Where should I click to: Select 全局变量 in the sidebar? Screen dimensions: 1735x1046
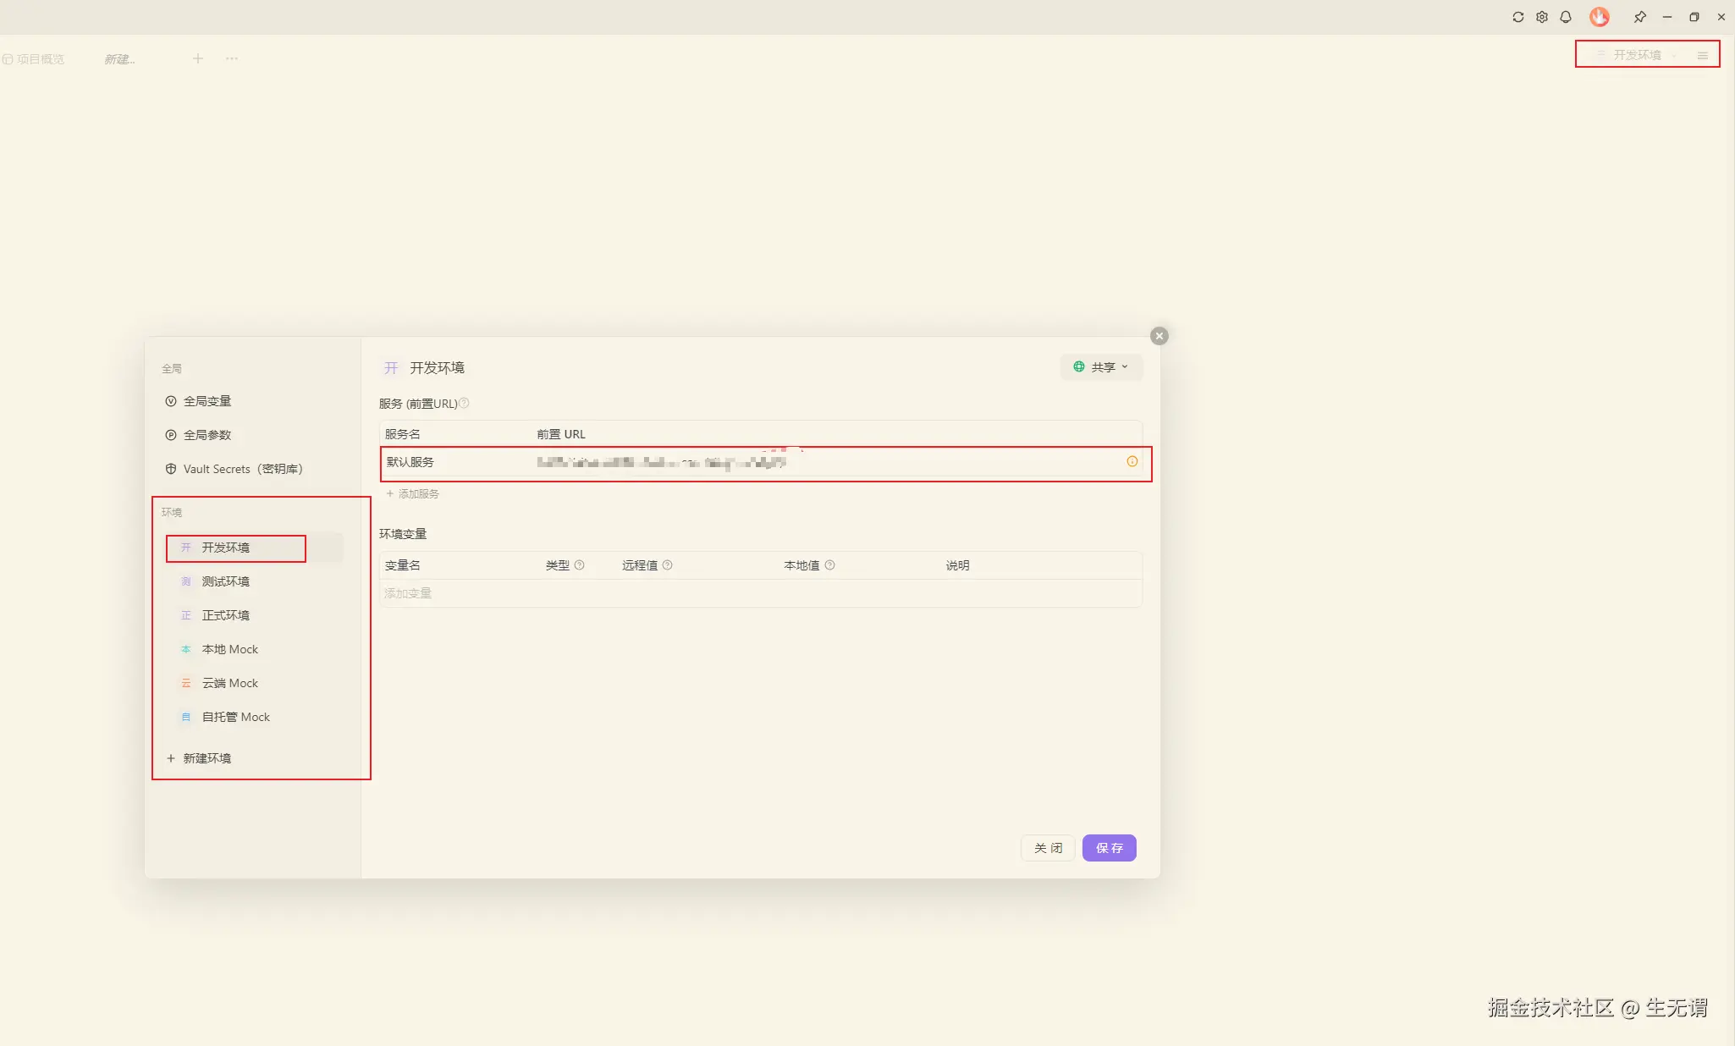click(207, 401)
